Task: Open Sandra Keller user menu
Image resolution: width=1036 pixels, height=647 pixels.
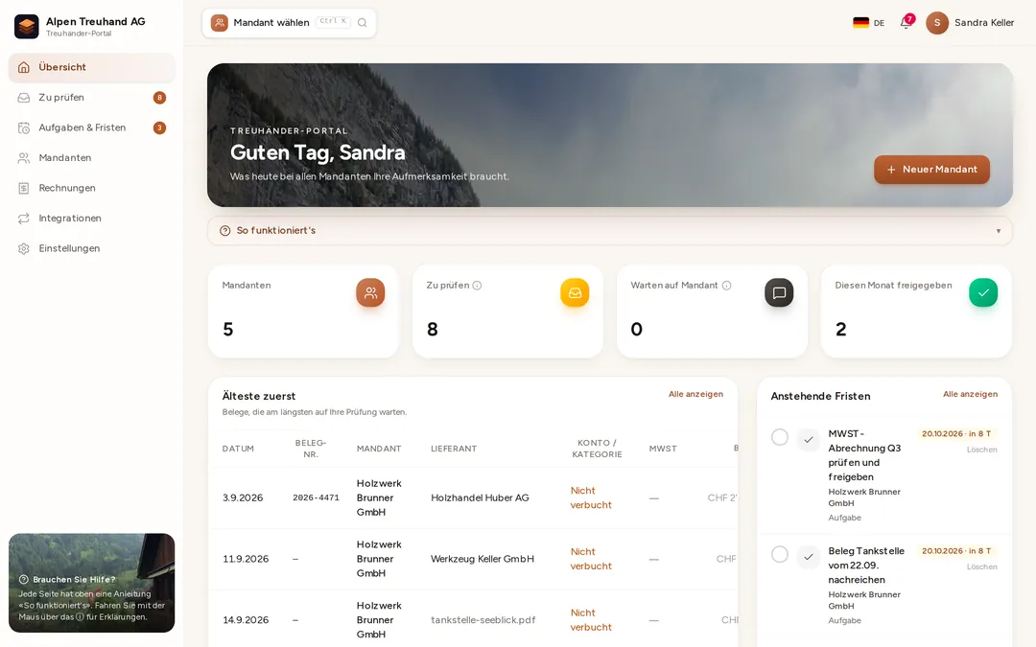Action: pyautogui.click(x=970, y=22)
